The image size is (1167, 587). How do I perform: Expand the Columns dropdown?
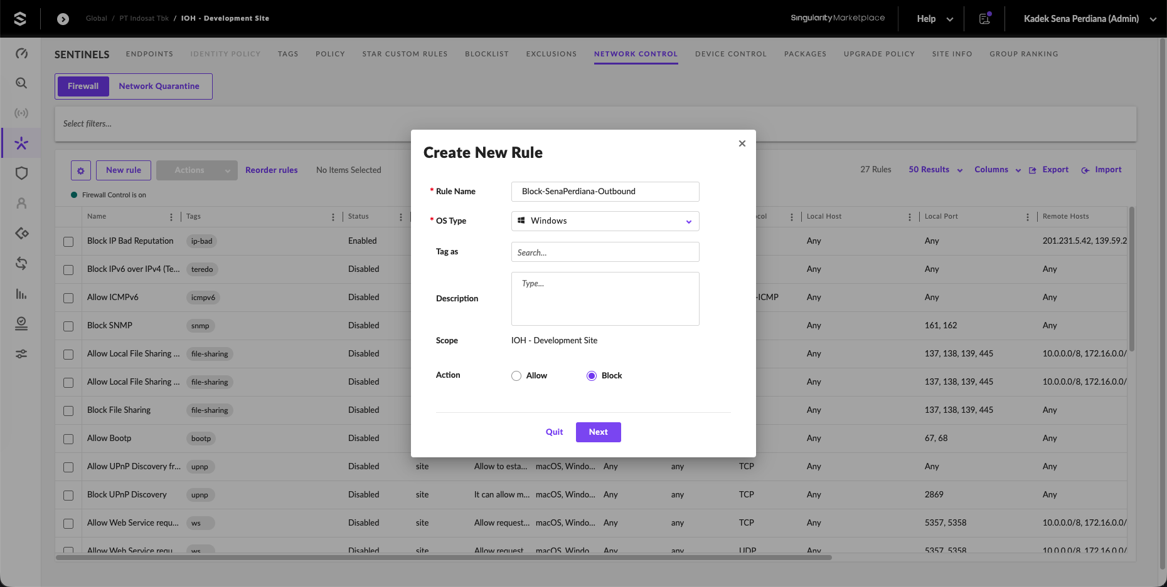998,170
